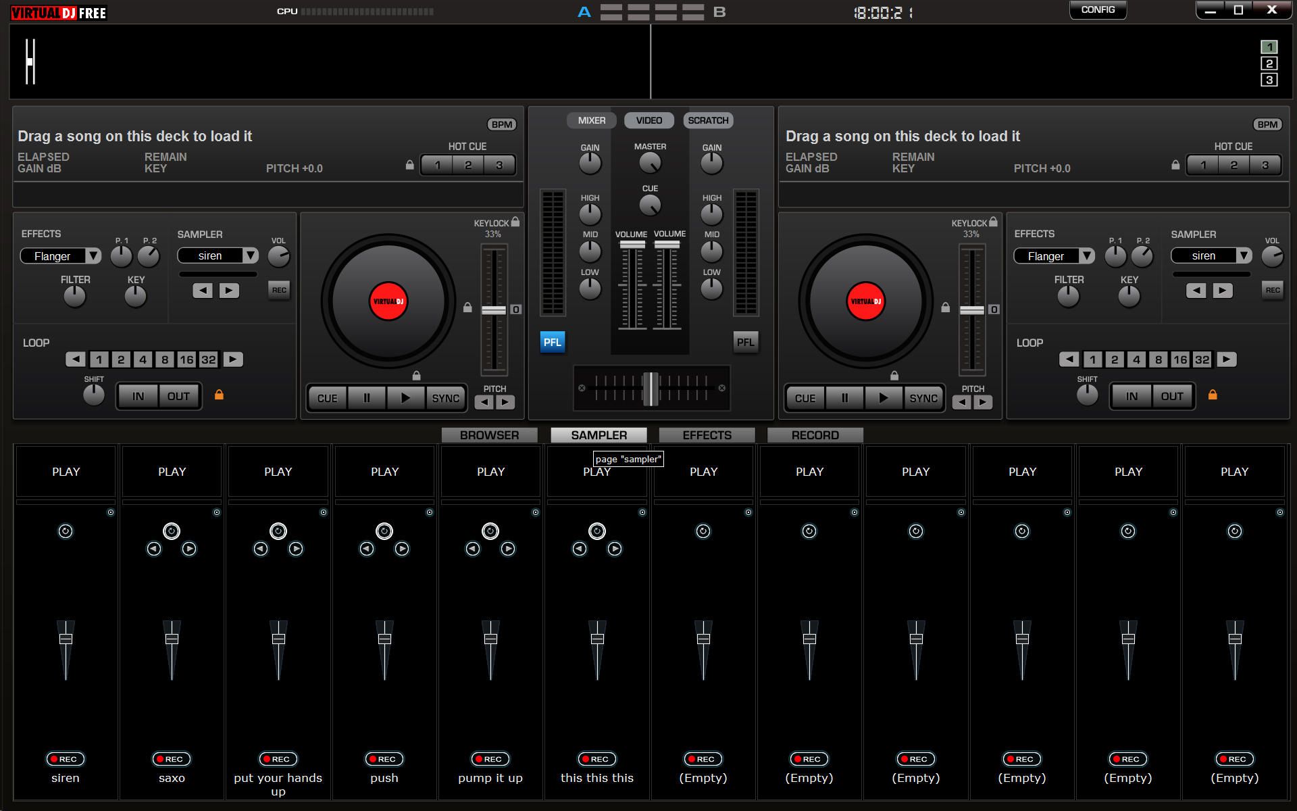Image resolution: width=1297 pixels, height=811 pixels.
Task: Switch to the BROWSER tab
Action: click(490, 435)
